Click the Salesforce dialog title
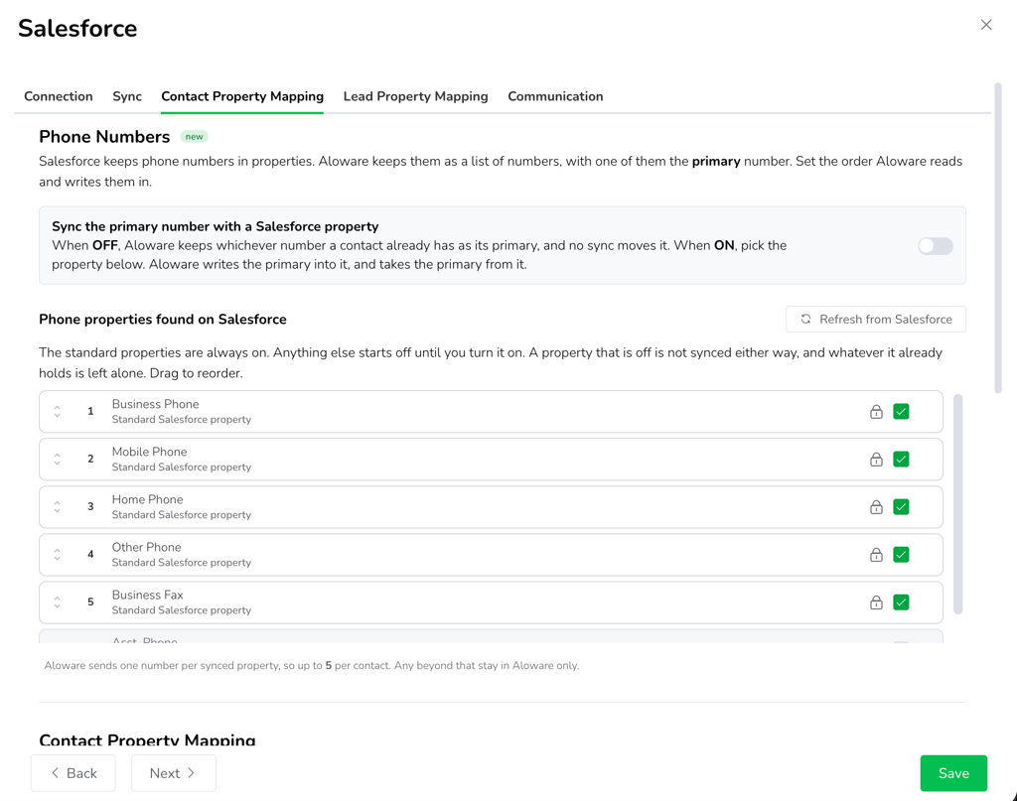 (77, 29)
